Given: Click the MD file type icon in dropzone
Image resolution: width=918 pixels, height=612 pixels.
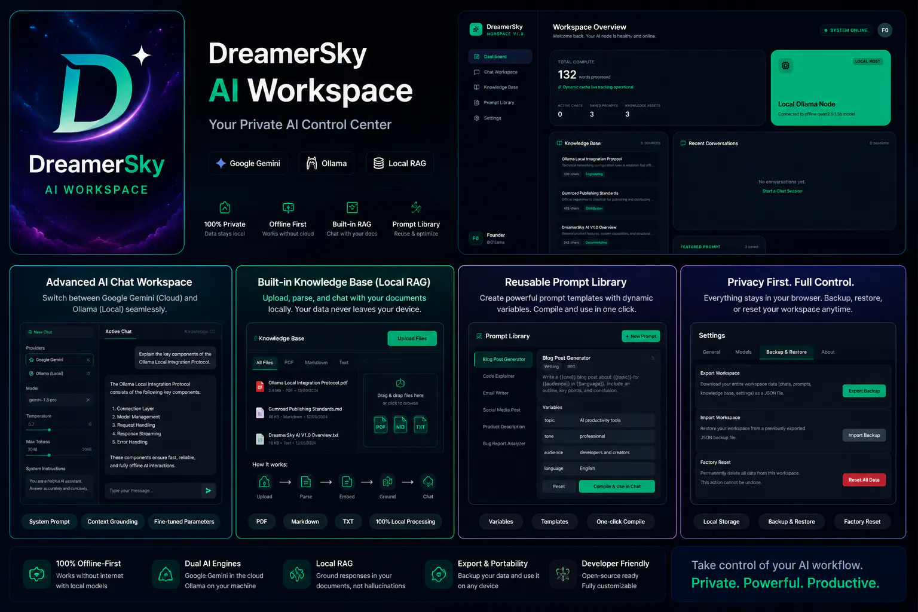Looking at the screenshot, I should click(x=400, y=425).
